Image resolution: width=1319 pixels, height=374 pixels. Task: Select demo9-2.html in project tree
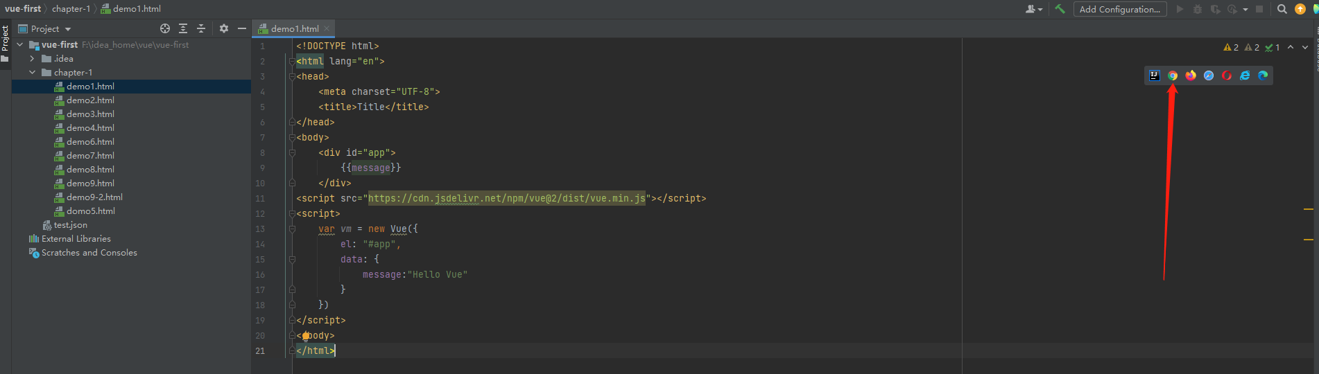(94, 197)
